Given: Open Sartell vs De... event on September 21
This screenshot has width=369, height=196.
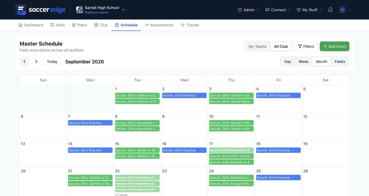Looking at the screenshot, I should coord(90,184).
